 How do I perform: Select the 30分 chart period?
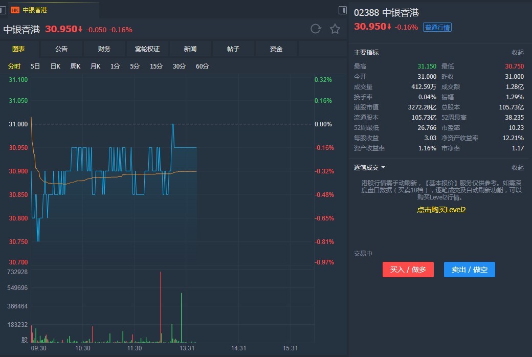[179, 66]
